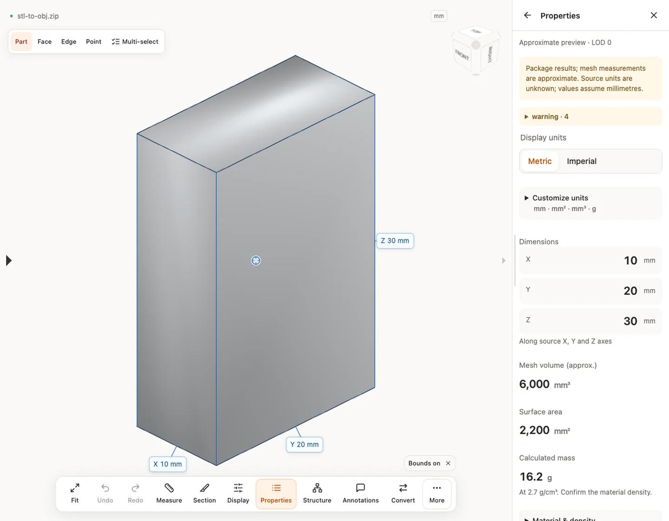669x521 pixels.
Task: Collapse right panel with small arrow
Action: (x=504, y=261)
